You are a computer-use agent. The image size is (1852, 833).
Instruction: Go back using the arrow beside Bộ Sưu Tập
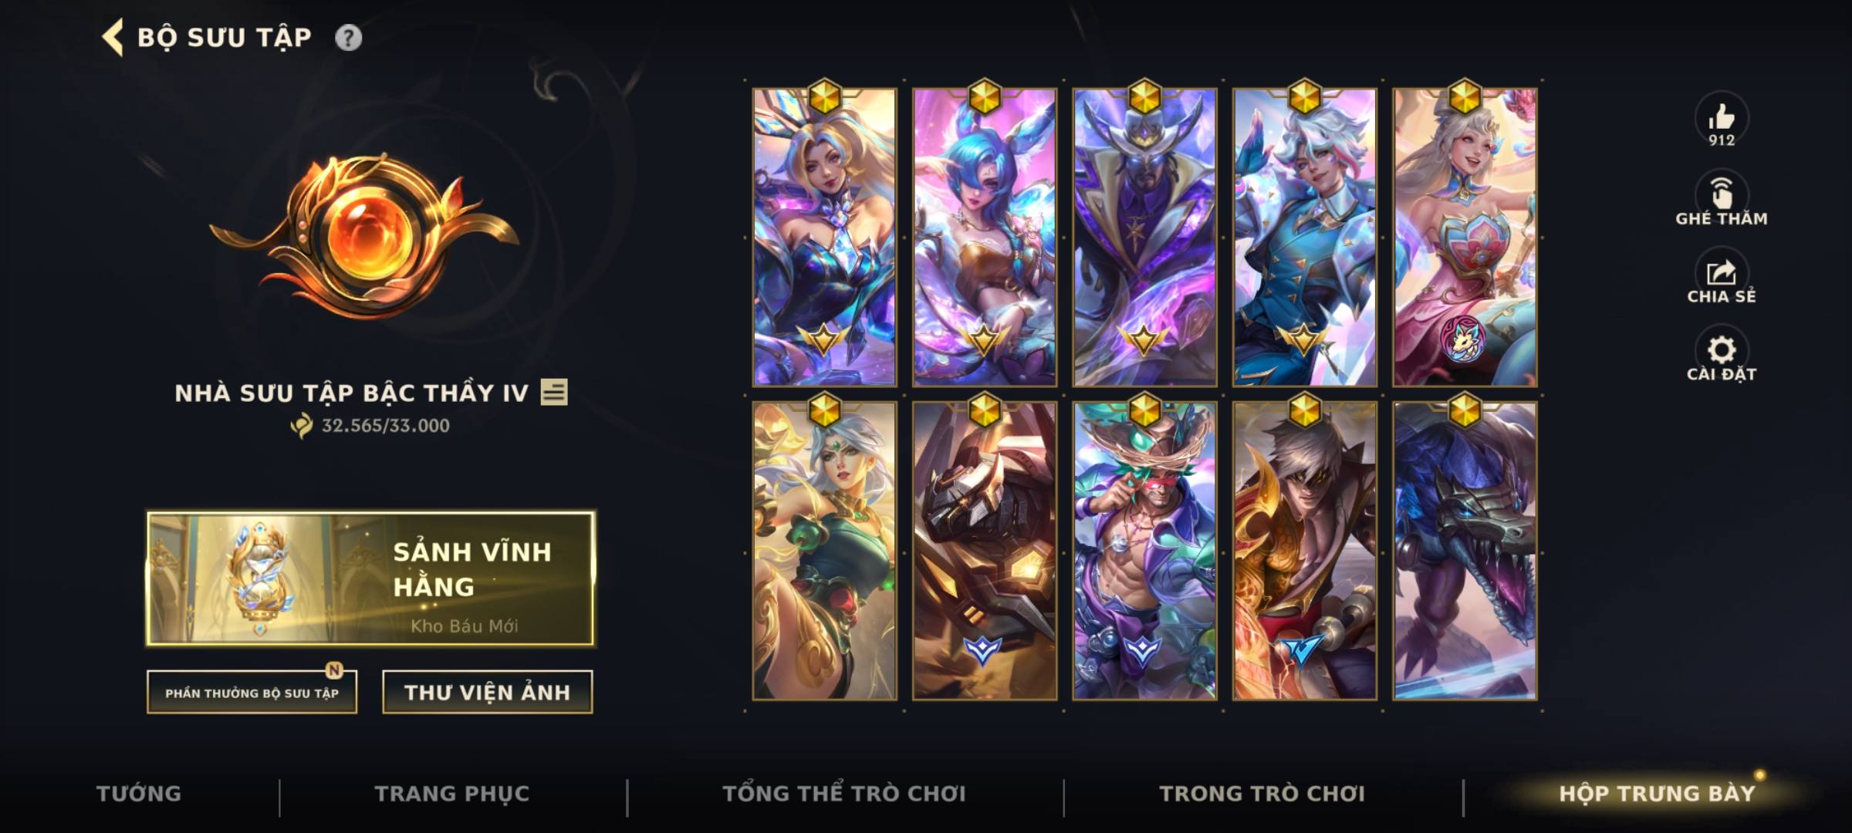113,38
